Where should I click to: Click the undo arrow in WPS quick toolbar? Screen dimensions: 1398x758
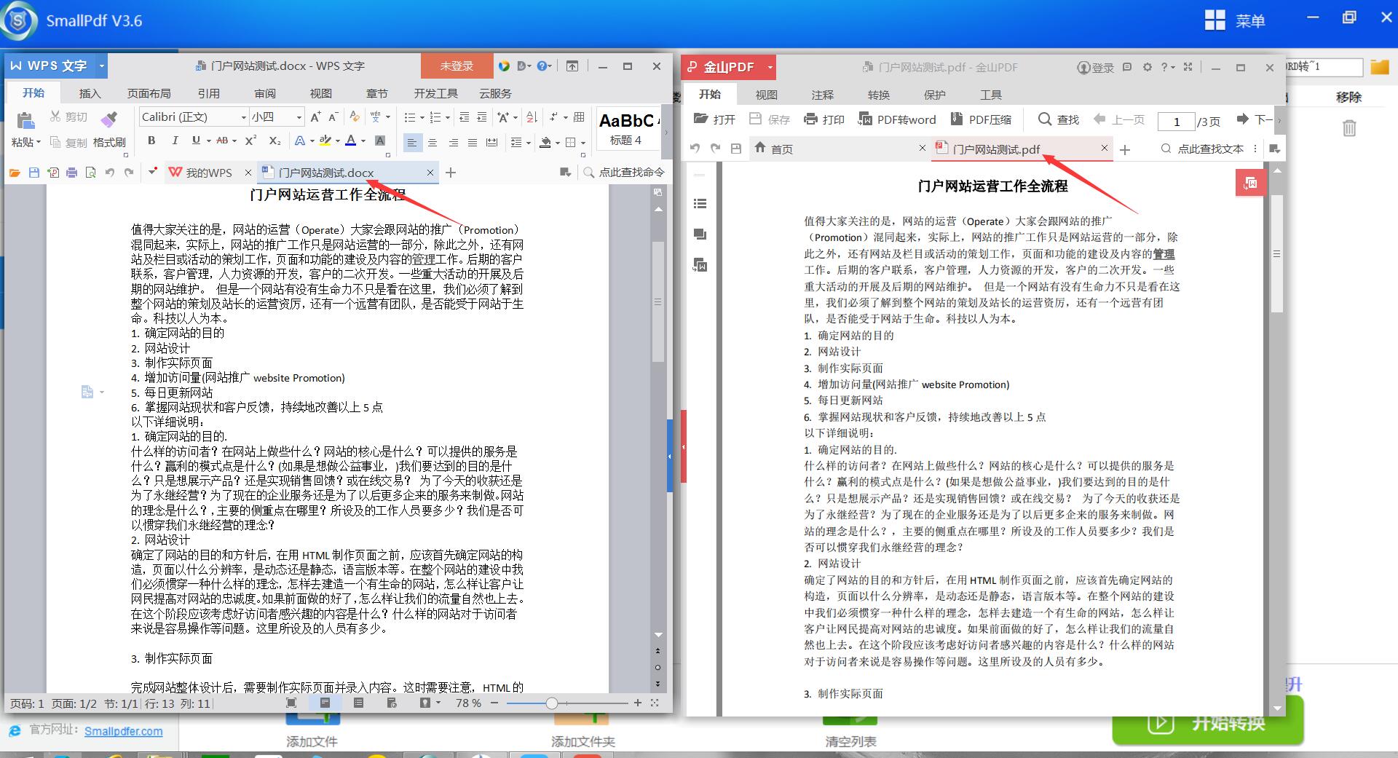109,173
